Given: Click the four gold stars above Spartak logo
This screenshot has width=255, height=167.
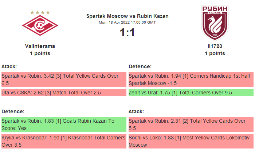Looking at the screenshot, I should pos(40,12).
